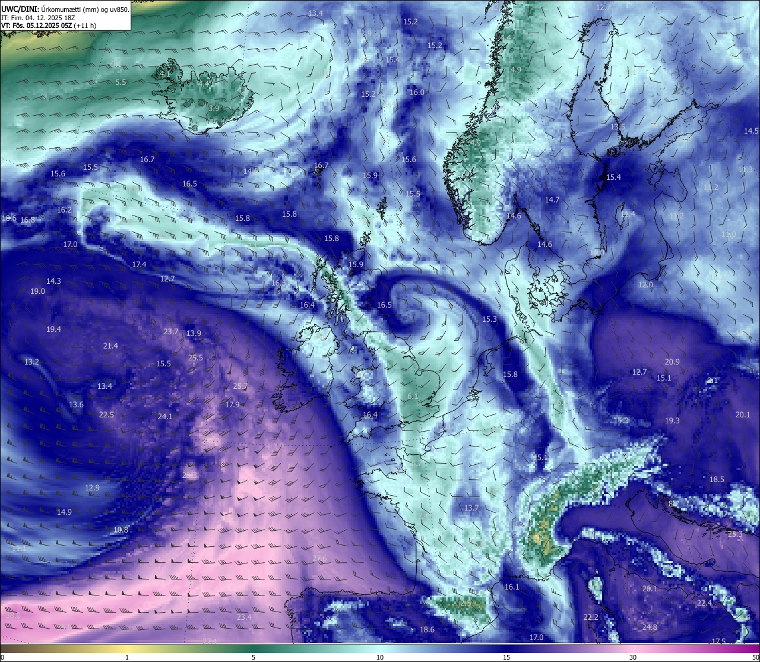Click the legend tick label '30'
Screen dimensions: 760x662
633,657
